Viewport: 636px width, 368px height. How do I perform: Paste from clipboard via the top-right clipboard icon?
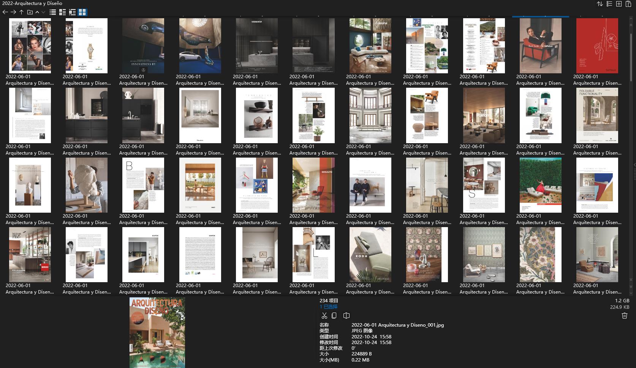pyautogui.click(x=629, y=3)
